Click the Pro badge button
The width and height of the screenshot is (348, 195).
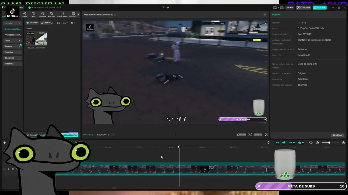[290, 8]
